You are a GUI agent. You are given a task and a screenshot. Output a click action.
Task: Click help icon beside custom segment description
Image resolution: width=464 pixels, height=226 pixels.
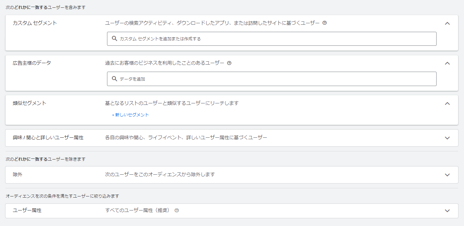click(324, 23)
